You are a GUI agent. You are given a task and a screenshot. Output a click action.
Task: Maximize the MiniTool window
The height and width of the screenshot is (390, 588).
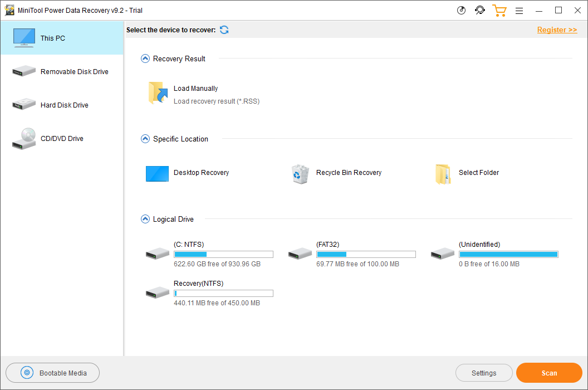[x=558, y=11]
